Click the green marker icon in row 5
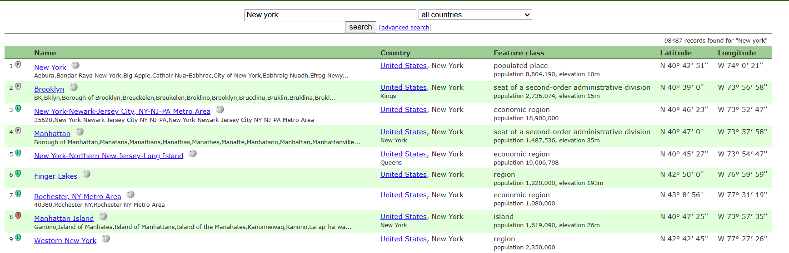Viewport: 789px width, 253px height. pos(18,153)
